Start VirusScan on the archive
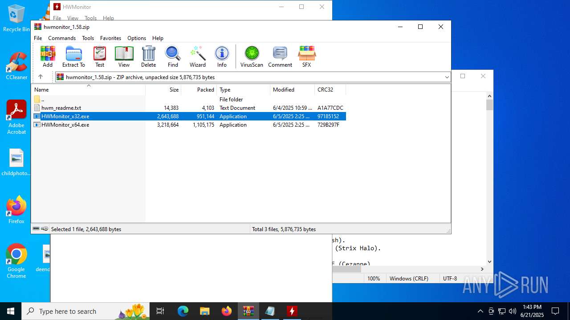This screenshot has height=320, width=570. (252, 56)
